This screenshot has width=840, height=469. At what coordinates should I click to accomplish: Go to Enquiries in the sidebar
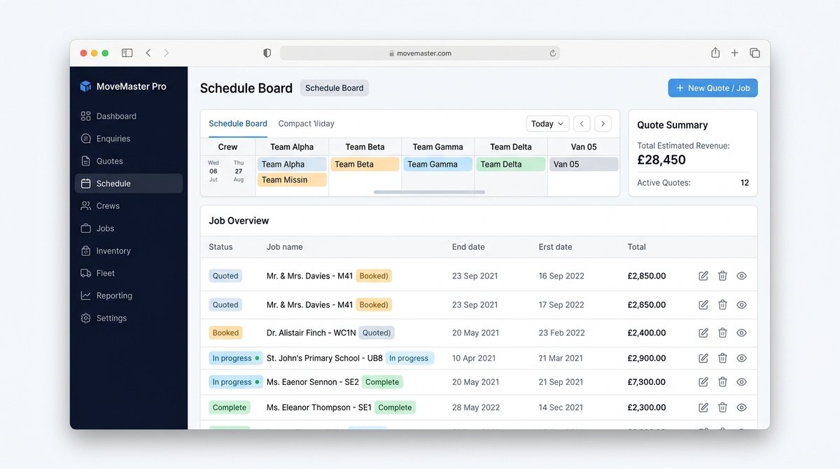click(x=129, y=139)
